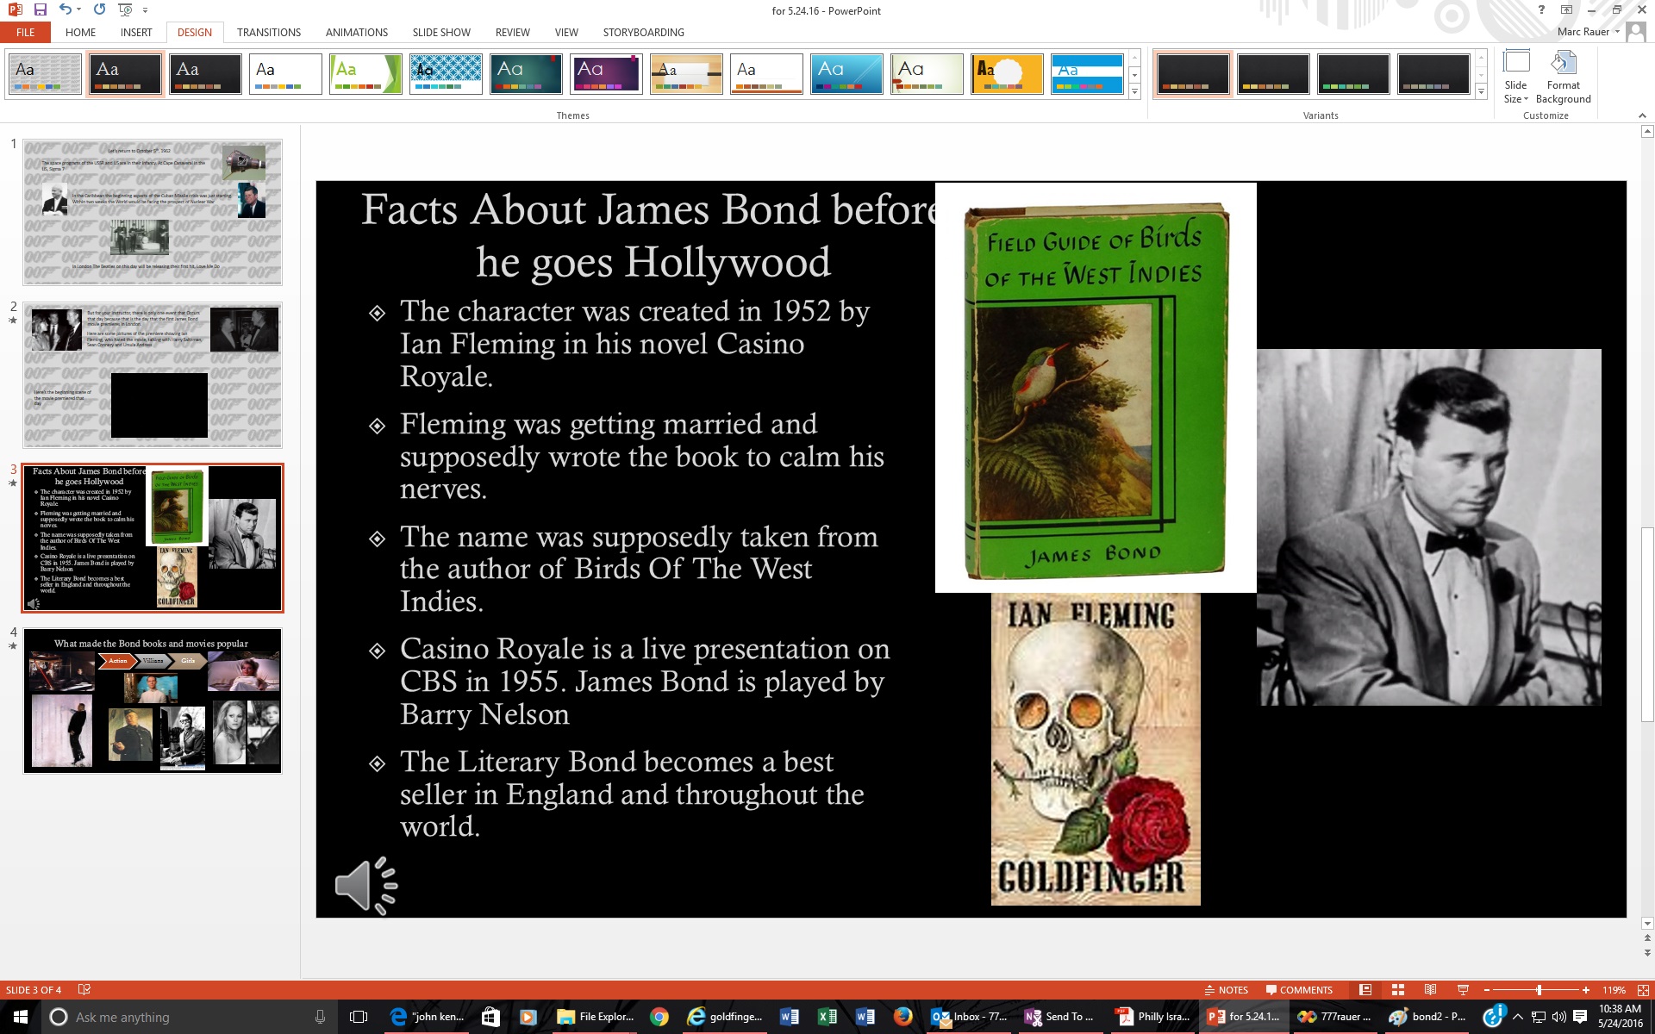
Task: Select slide 4 thumbnail in the panel
Action: coord(153,701)
